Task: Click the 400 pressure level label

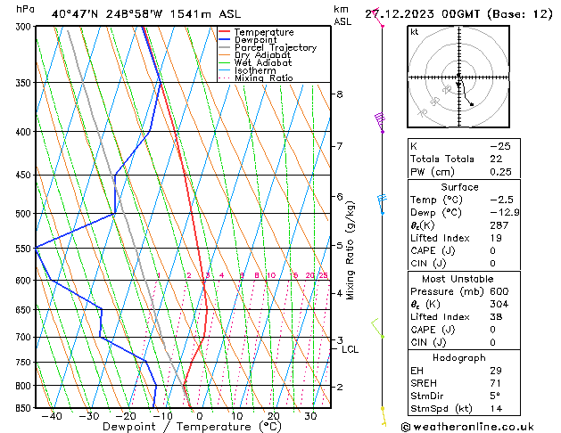Action: click(x=25, y=132)
